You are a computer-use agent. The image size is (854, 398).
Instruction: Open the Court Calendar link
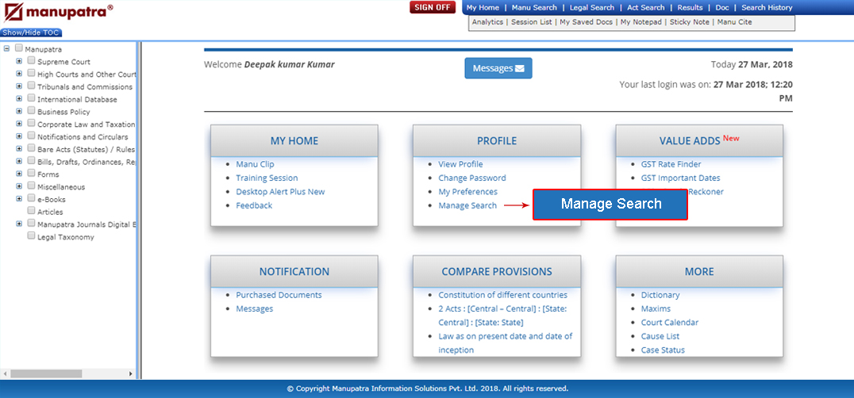669,323
